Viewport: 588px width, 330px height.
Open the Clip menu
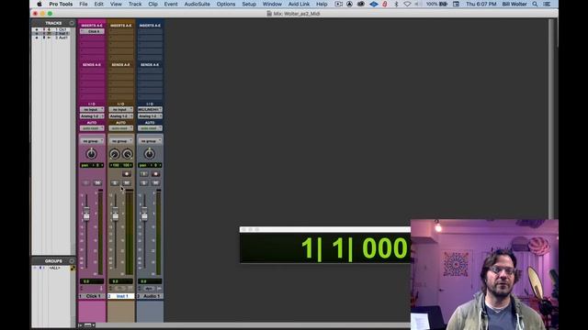pyautogui.click(x=153, y=4)
